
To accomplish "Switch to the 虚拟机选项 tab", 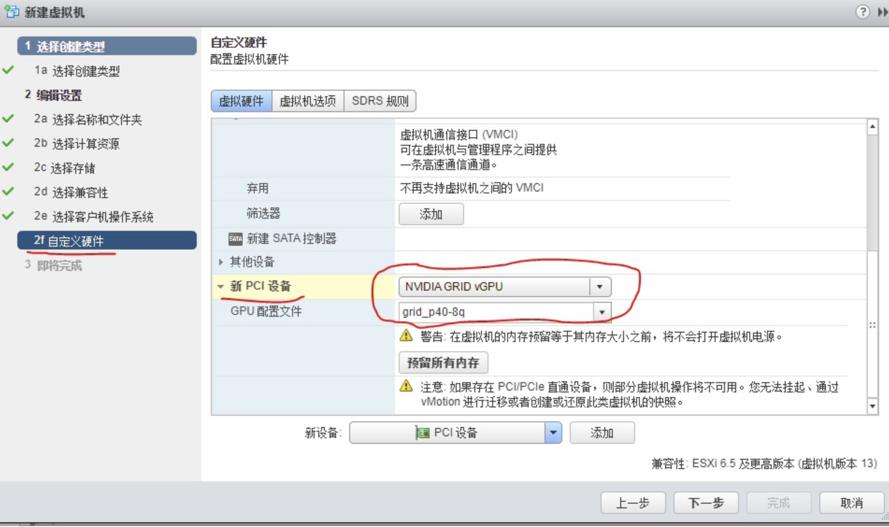I will tap(308, 101).
